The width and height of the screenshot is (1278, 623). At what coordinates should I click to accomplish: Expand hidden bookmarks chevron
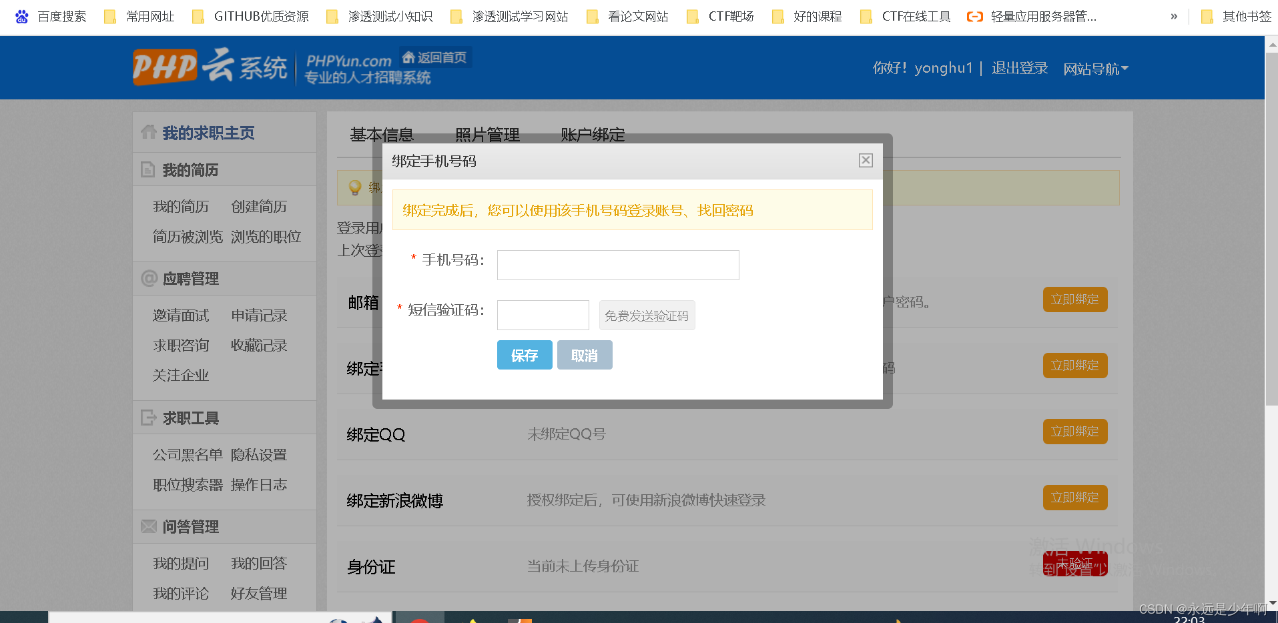click(1174, 16)
